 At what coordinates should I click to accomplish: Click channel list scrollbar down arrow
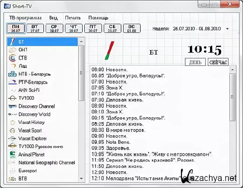pos(81,179)
